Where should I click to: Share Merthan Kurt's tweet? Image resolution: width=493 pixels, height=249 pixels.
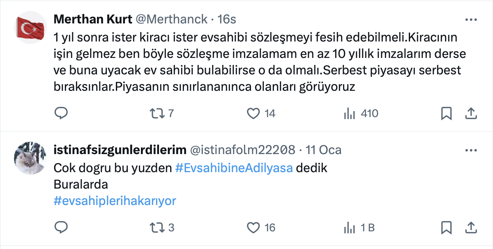tap(471, 113)
